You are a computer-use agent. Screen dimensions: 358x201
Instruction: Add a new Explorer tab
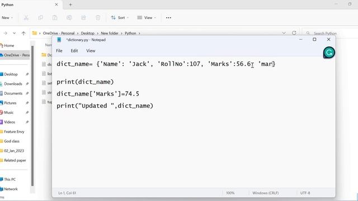coord(70,4)
